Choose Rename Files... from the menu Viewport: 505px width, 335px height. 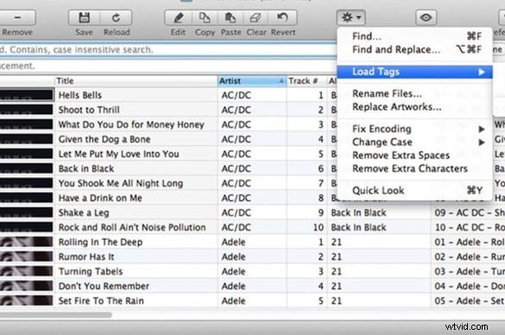click(414, 93)
